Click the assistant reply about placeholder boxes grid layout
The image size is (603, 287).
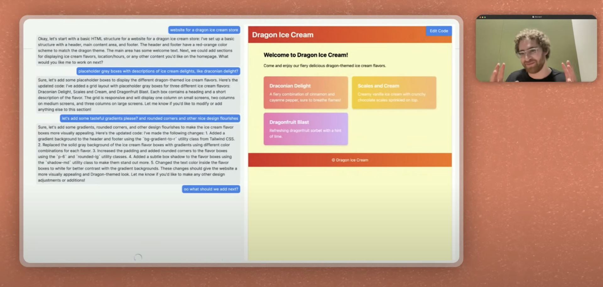tap(138, 95)
